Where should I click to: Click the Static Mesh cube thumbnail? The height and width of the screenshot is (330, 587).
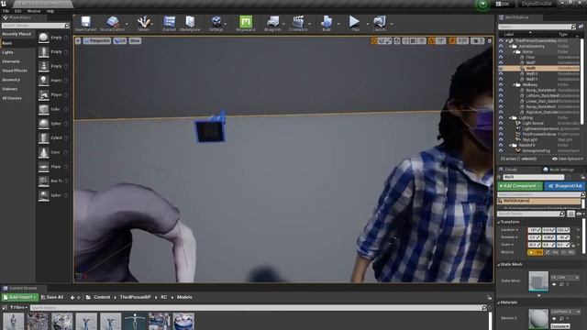tap(538, 280)
